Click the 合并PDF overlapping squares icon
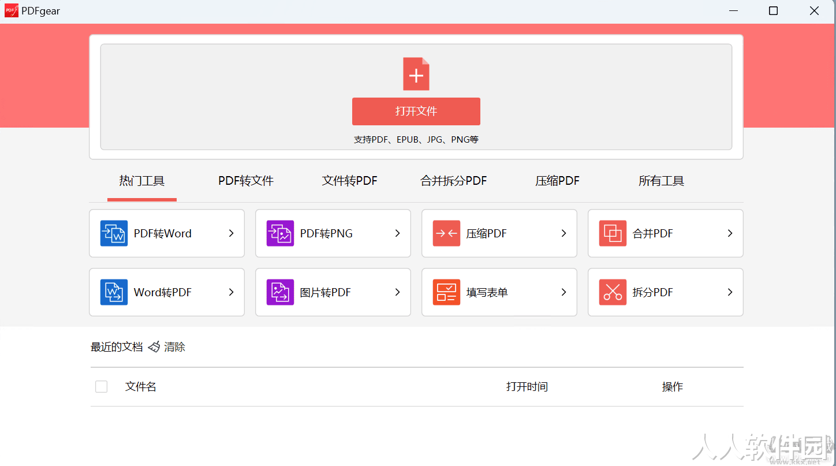 coord(613,233)
